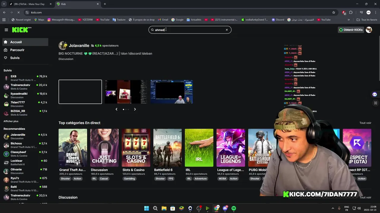Open the tab search dropdown arrow
The image size is (380, 213).
[x=4, y=4]
